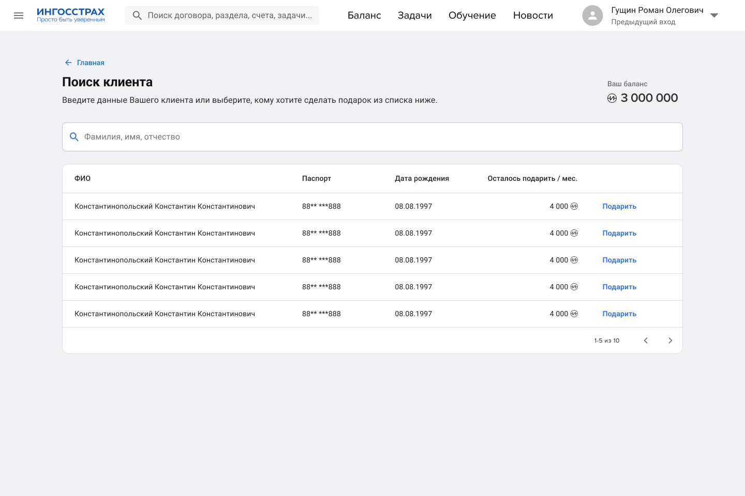Click Подарить in the first client row
745x496 pixels.
(x=619, y=206)
